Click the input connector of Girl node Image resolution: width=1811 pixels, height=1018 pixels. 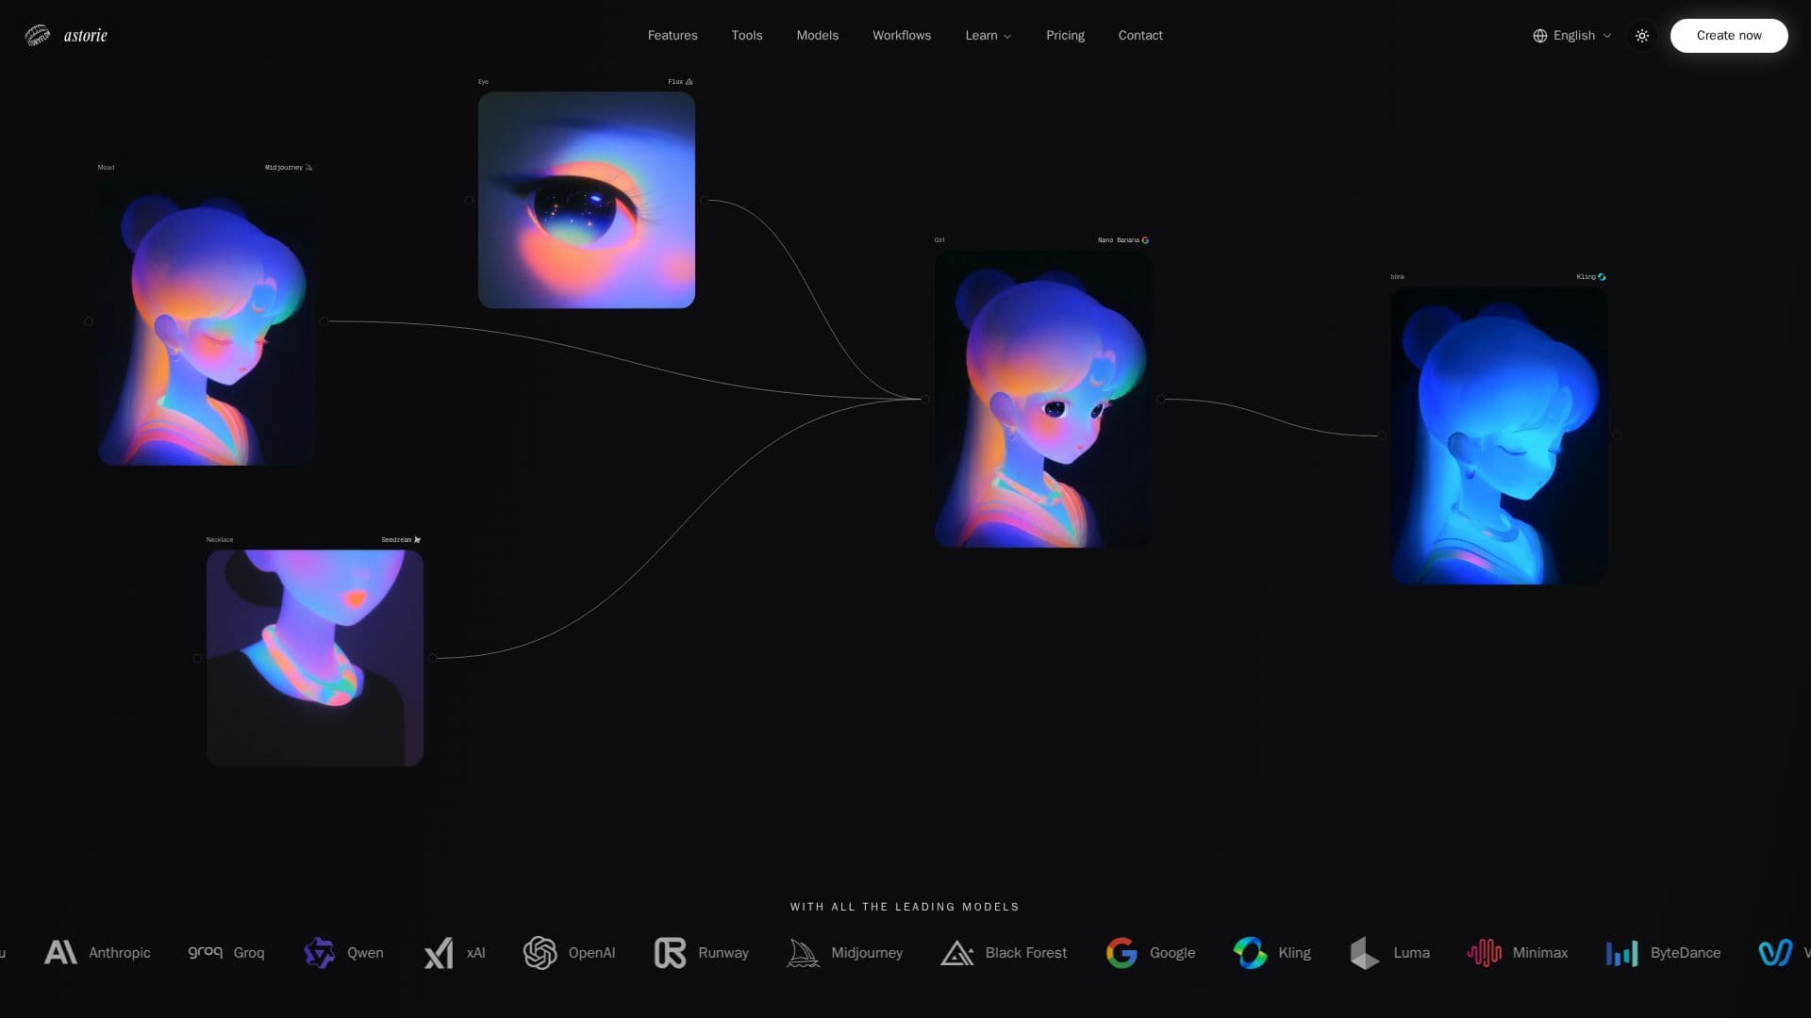pos(925,399)
